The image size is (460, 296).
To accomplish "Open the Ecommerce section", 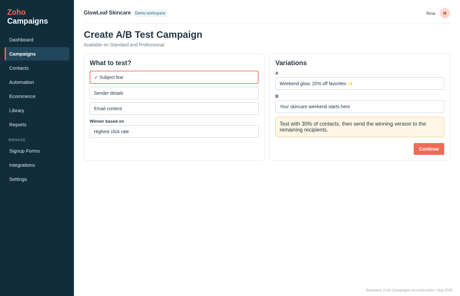I will point(37,96).
